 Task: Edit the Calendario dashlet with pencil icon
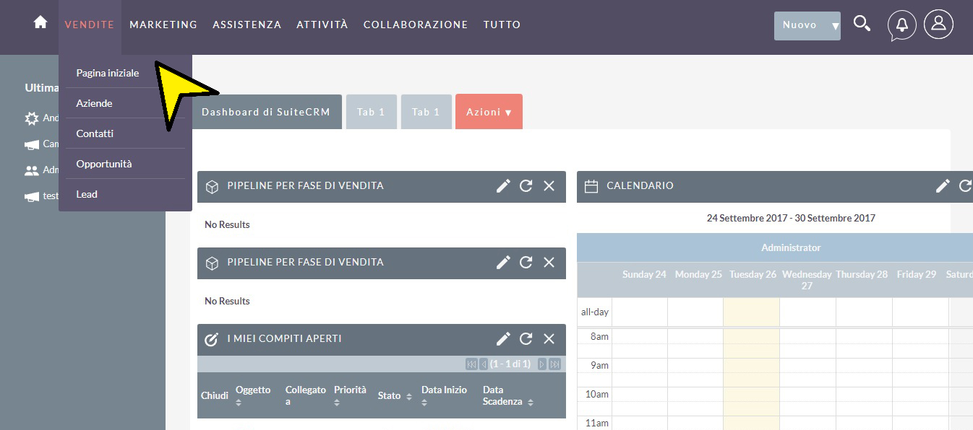click(943, 185)
